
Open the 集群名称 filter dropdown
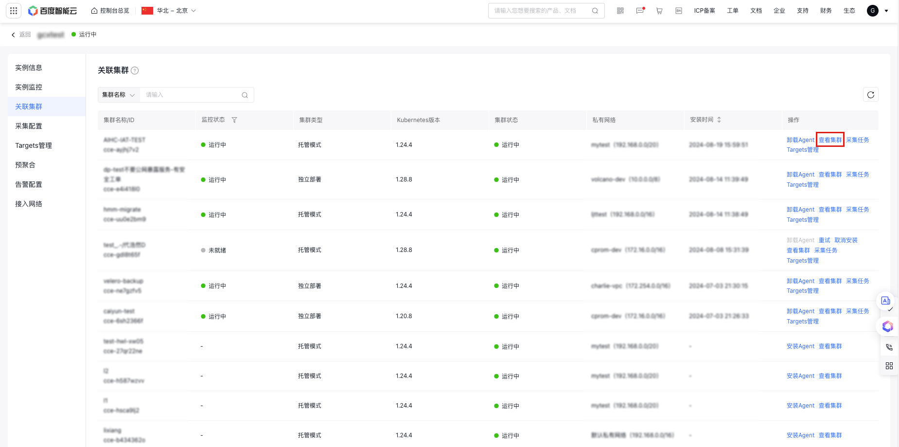click(119, 95)
